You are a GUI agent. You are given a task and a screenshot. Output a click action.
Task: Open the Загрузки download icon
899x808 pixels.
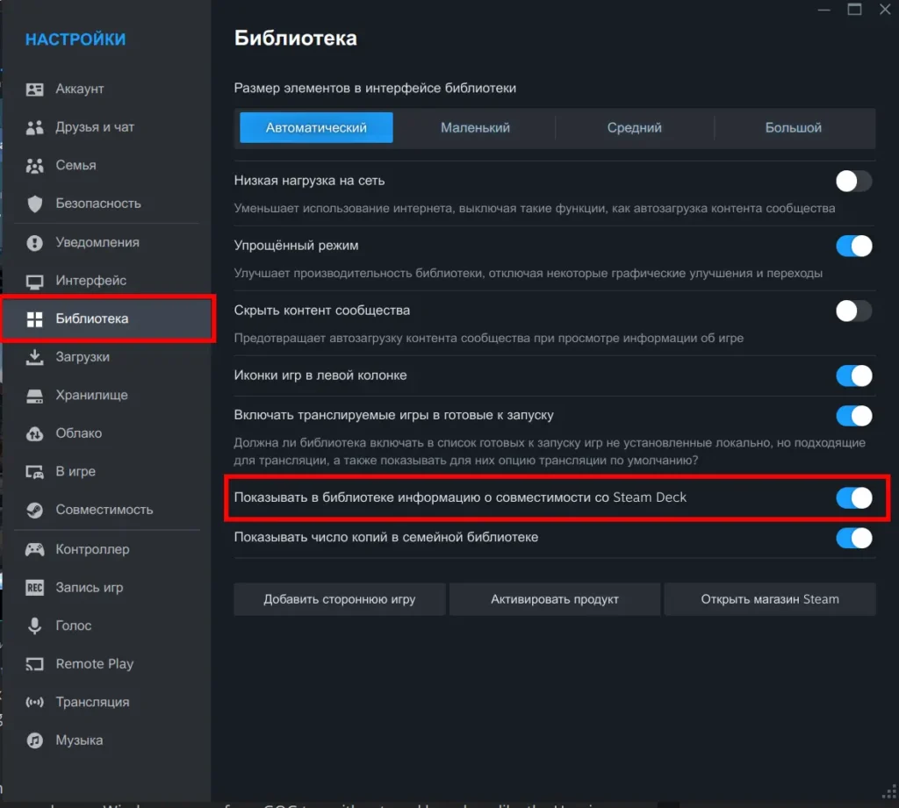click(34, 357)
